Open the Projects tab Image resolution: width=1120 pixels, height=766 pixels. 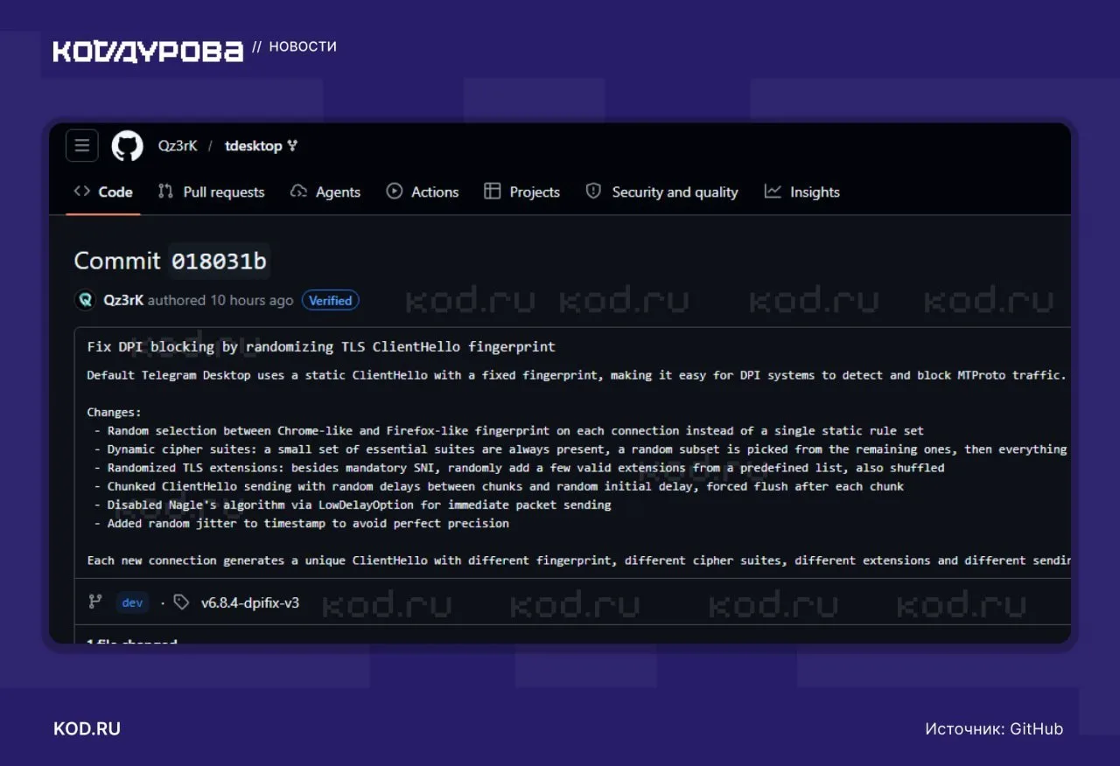pos(521,191)
